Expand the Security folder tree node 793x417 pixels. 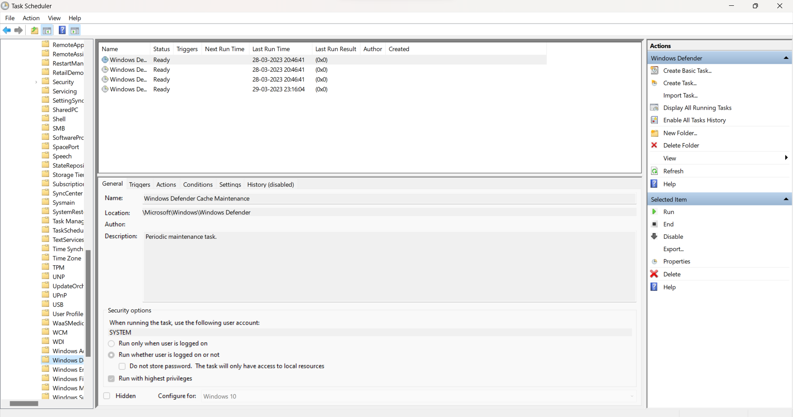click(36, 82)
